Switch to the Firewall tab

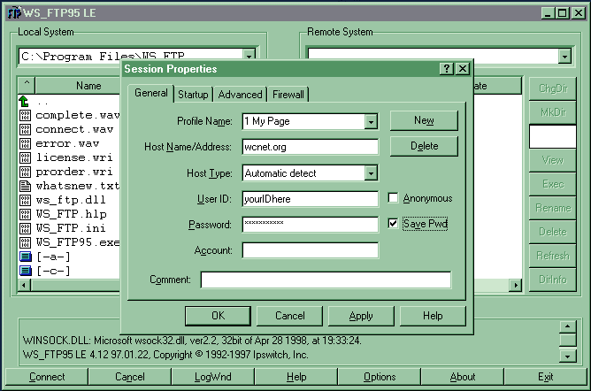click(288, 94)
